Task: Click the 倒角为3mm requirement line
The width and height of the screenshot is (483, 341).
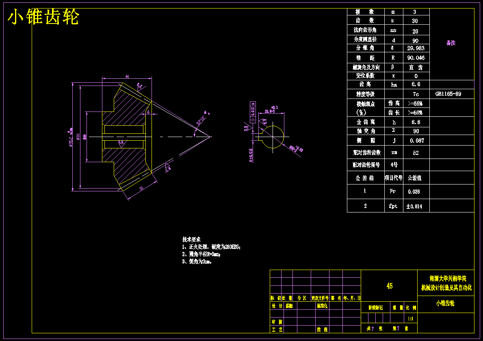Action: (x=197, y=262)
